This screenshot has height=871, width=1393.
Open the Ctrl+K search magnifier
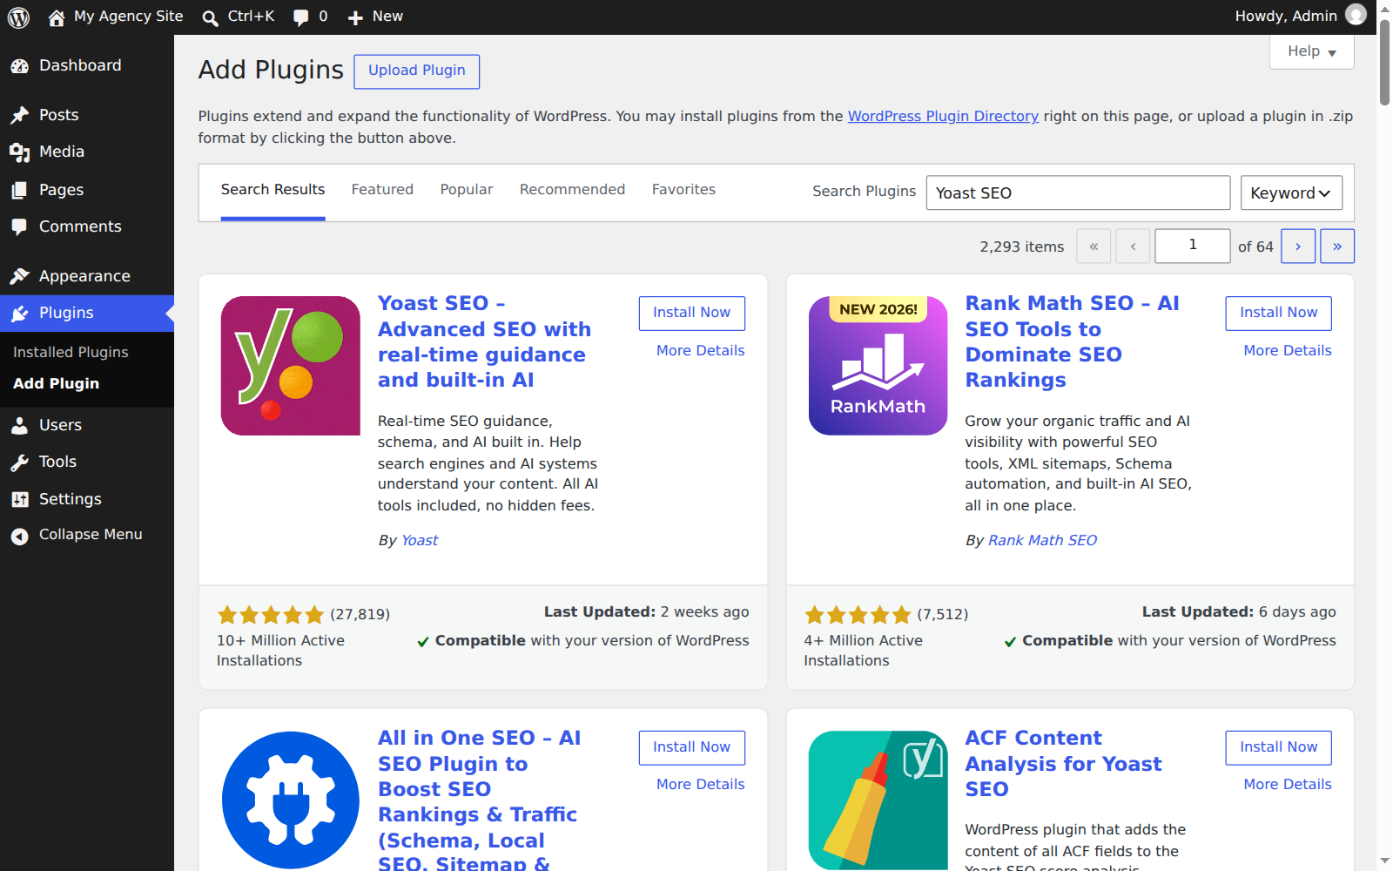point(210,17)
